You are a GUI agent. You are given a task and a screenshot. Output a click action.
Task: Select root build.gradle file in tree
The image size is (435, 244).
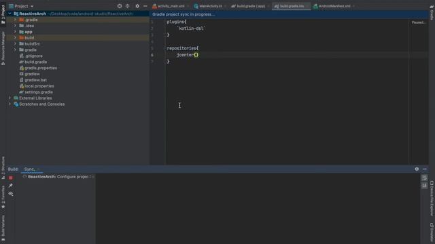point(35,62)
